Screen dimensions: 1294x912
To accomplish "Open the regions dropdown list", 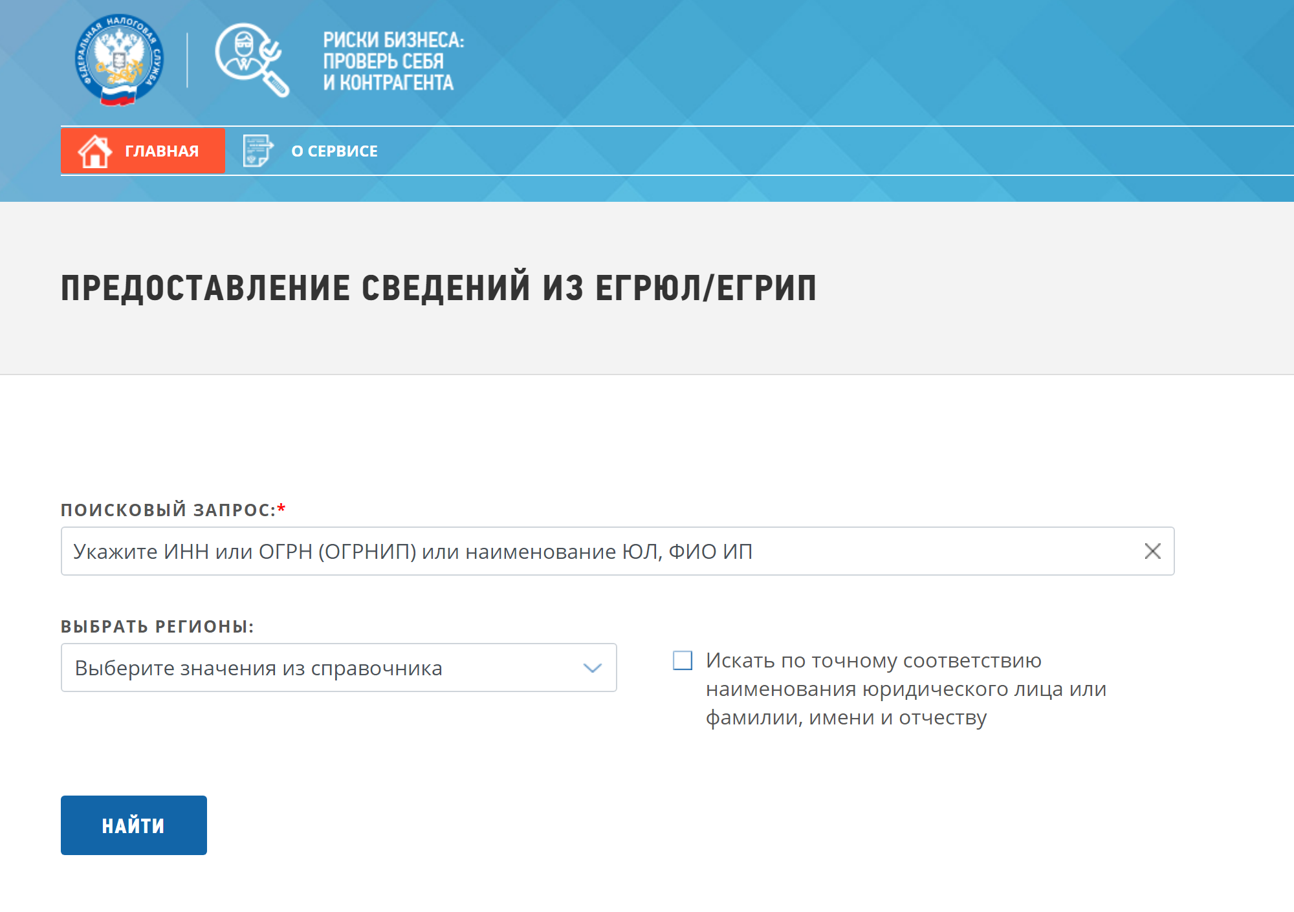I will [x=338, y=668].
